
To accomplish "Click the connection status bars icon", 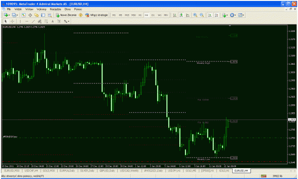I will [x=263, y=176].
